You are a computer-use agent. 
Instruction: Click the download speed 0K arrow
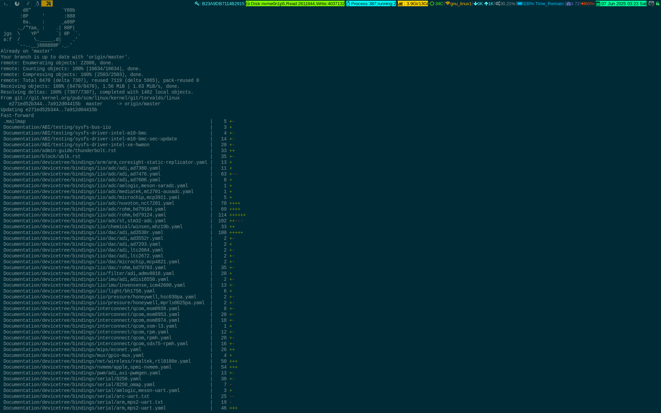(478, 3)
